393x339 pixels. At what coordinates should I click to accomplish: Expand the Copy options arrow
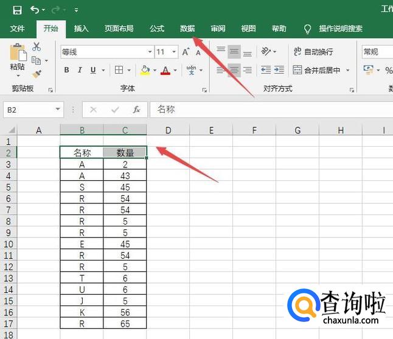(46, 61)
